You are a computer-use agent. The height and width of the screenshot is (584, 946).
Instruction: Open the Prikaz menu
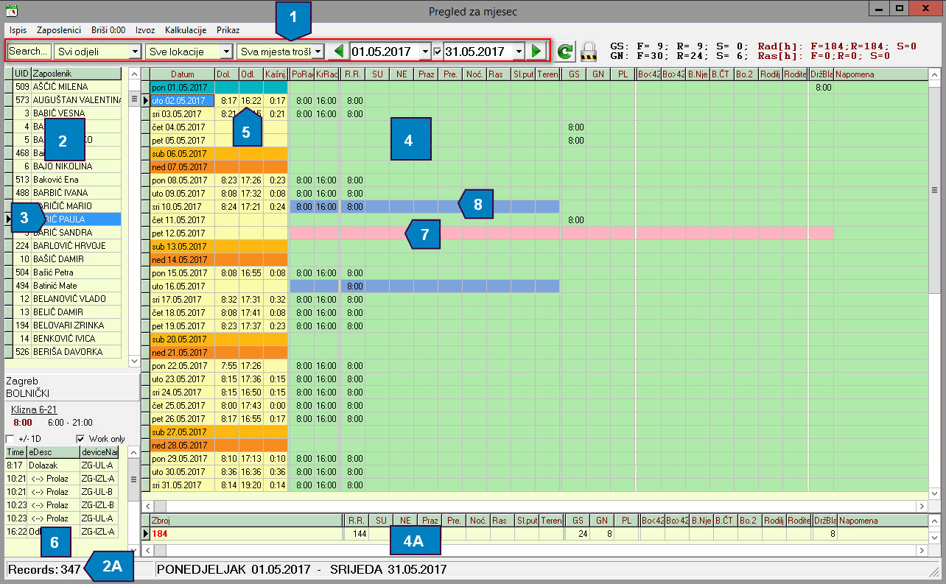coord(228,30)
